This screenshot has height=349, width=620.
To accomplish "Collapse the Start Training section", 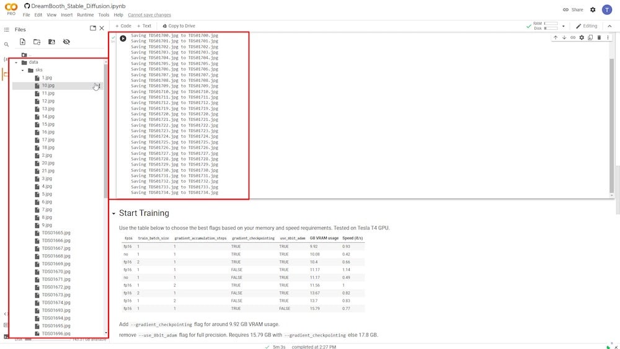I will (113, 213).
